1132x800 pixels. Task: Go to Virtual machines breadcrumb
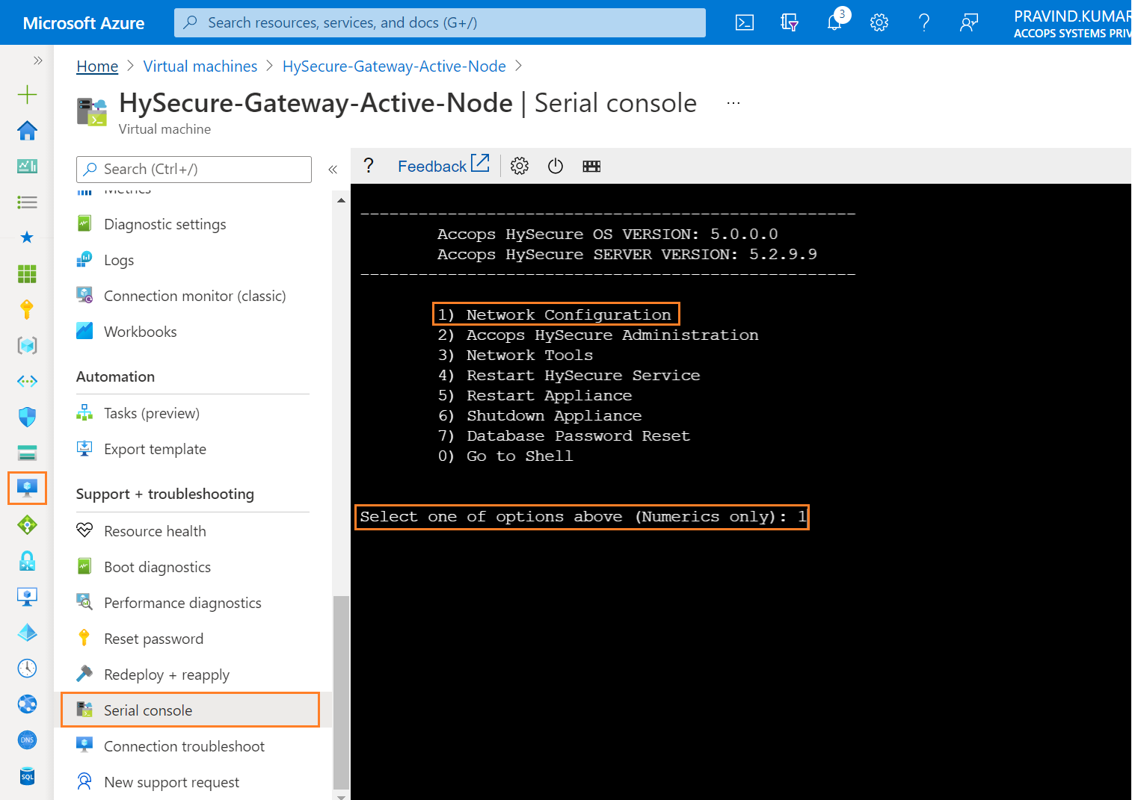(200, 66)
